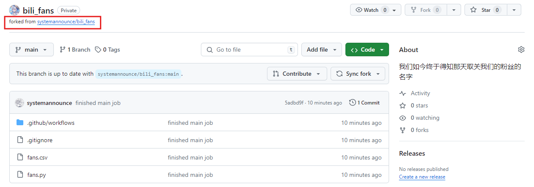The image size is (534, 187).
Task: View the 0 forks link
Action: (414, 130)
